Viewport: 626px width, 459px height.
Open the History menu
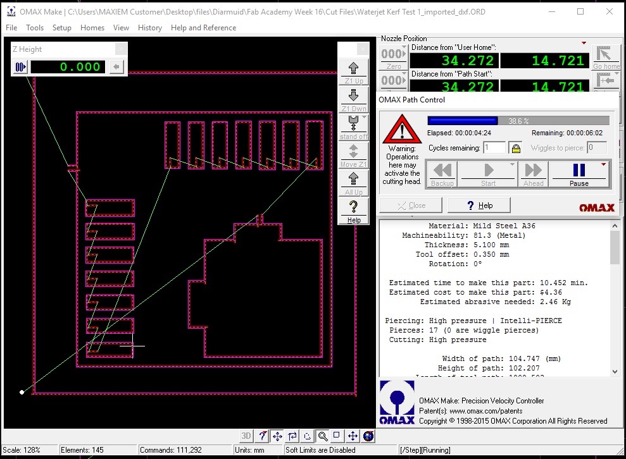150,28
